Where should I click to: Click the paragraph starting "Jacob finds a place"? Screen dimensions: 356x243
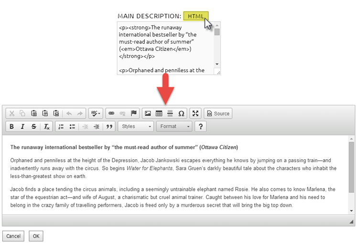click(173, 197)
